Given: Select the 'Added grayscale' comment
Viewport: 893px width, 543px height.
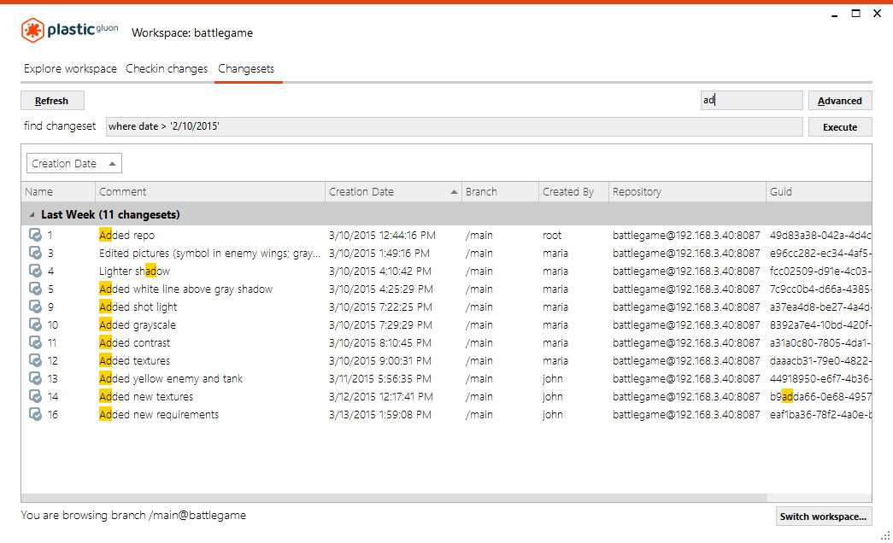Looking at the screenshot, I should tap(138, 324).
